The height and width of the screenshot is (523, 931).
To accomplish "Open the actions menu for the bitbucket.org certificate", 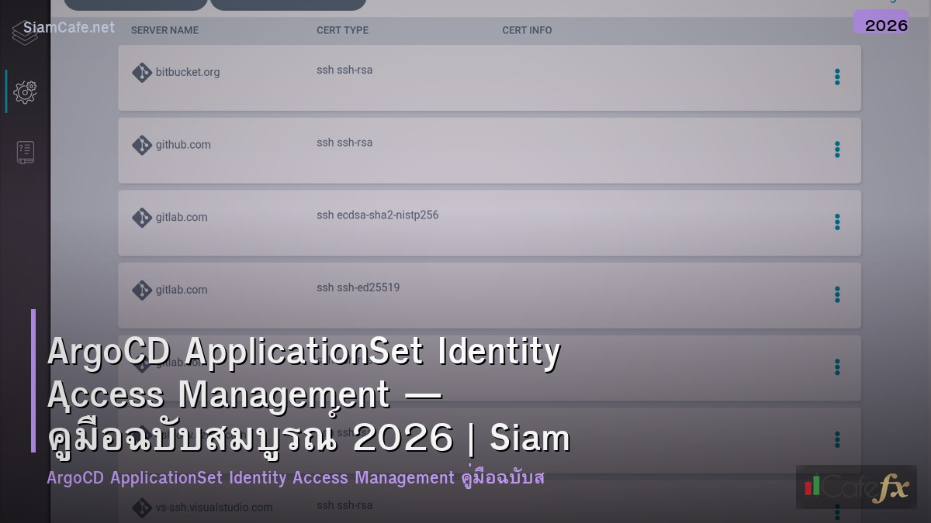I will tap(837, 77).
